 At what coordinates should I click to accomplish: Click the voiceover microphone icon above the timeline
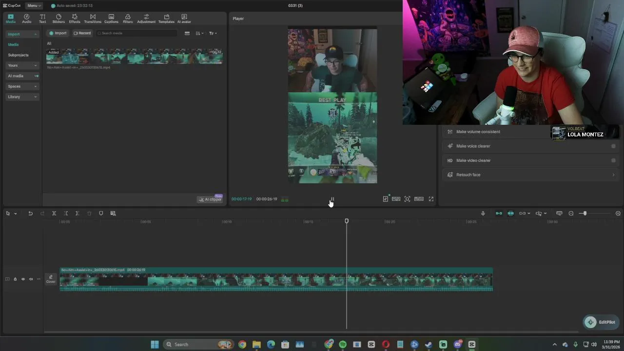click(x=483, y=214)
